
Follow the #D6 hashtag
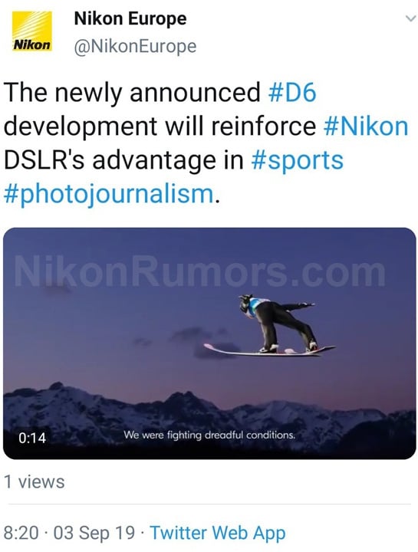click(x=292, y=92)
